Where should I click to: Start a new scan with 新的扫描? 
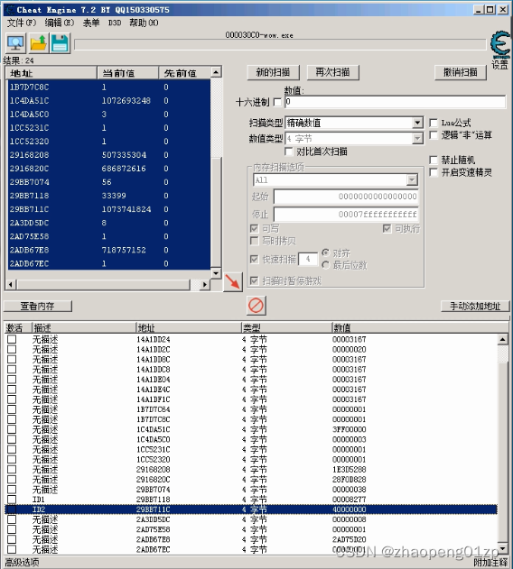click(274, 72)
